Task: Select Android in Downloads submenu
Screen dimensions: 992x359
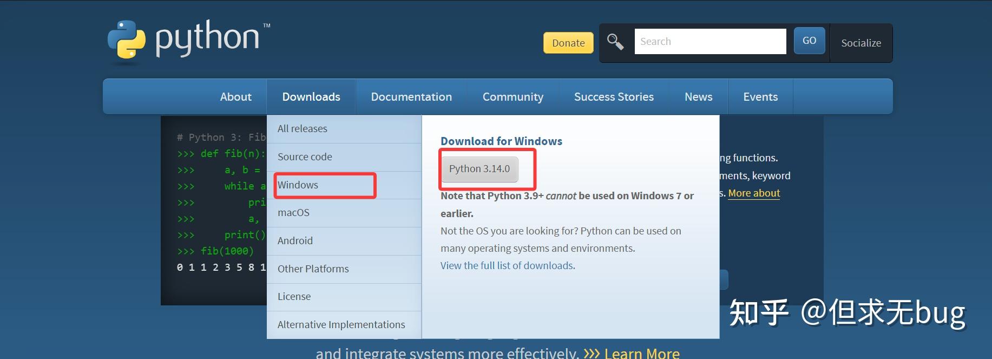Action: pos(344,241)
